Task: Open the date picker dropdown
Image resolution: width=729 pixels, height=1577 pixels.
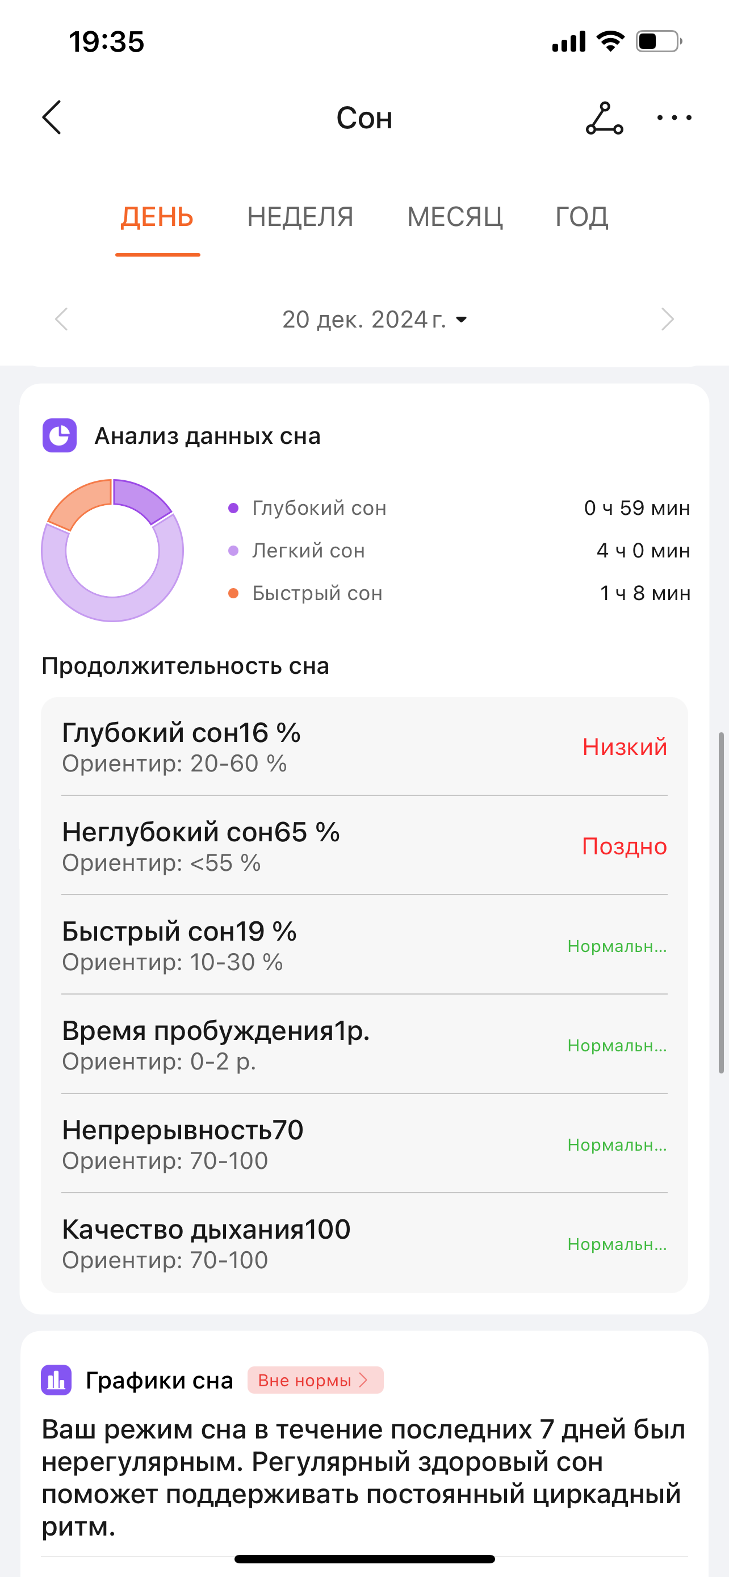Action: coord(375,320)
